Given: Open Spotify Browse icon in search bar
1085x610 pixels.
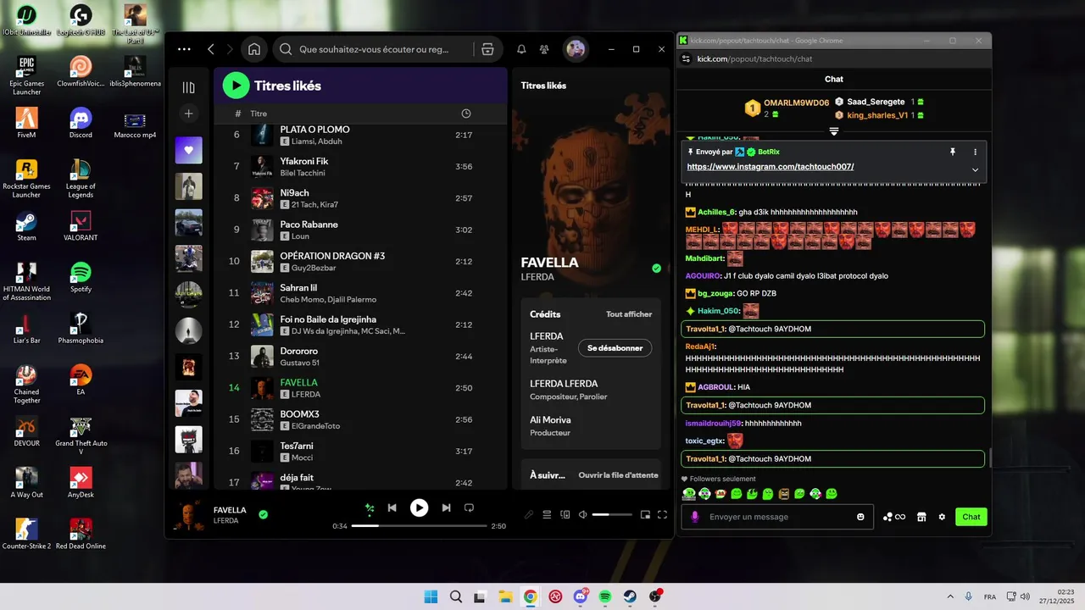Looking at the screenshot, I should click(x=487, y=49).
